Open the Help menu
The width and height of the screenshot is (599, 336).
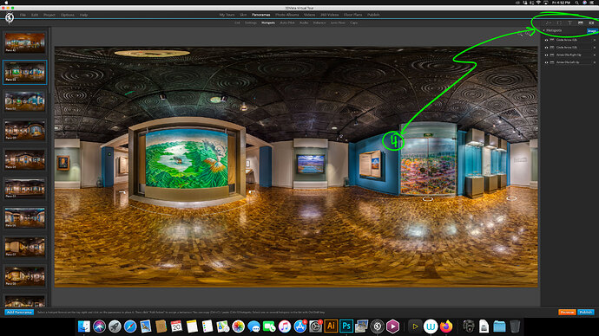pyautogui.click(x=83, y=15)
